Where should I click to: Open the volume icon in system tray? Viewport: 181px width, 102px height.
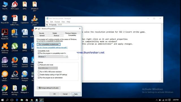click(166, 100)
